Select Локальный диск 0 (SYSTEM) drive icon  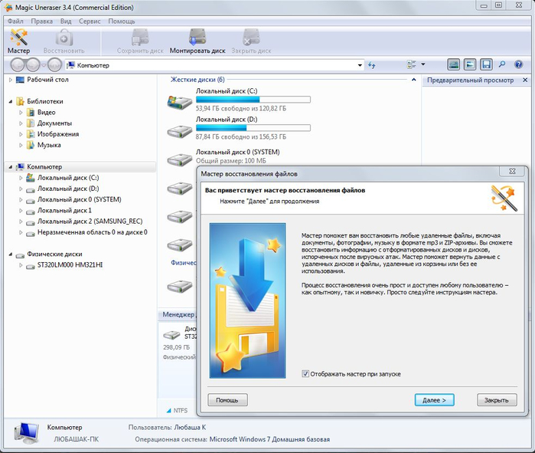coord(179,159)
